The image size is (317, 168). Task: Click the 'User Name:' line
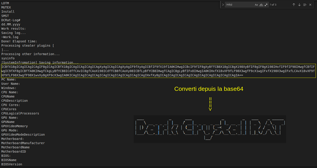tap(11, 84)
